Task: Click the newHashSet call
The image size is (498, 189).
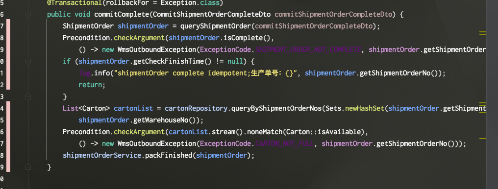Action: point(365,108)
